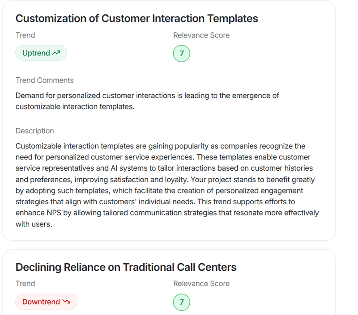The image size is (358, 315).
Task: Open 'Customization of Customer Interaction Templates' heading
Action: 136,18
